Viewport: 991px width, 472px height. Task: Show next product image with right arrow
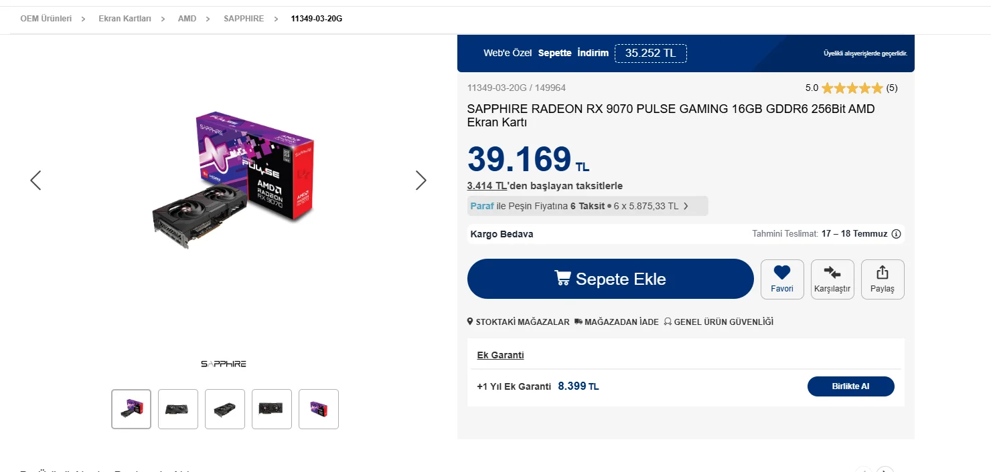pos(421,180)
